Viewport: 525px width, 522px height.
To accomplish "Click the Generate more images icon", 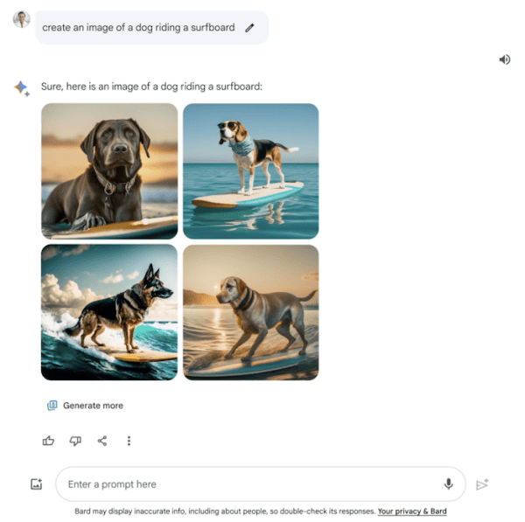I will 52,406.
